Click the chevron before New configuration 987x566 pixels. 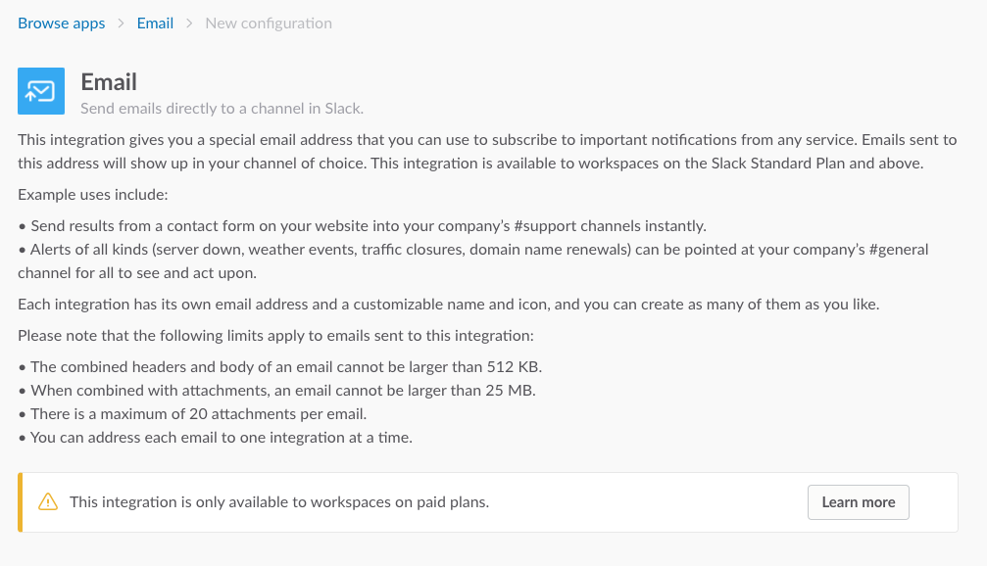click(x=189, y=24)
